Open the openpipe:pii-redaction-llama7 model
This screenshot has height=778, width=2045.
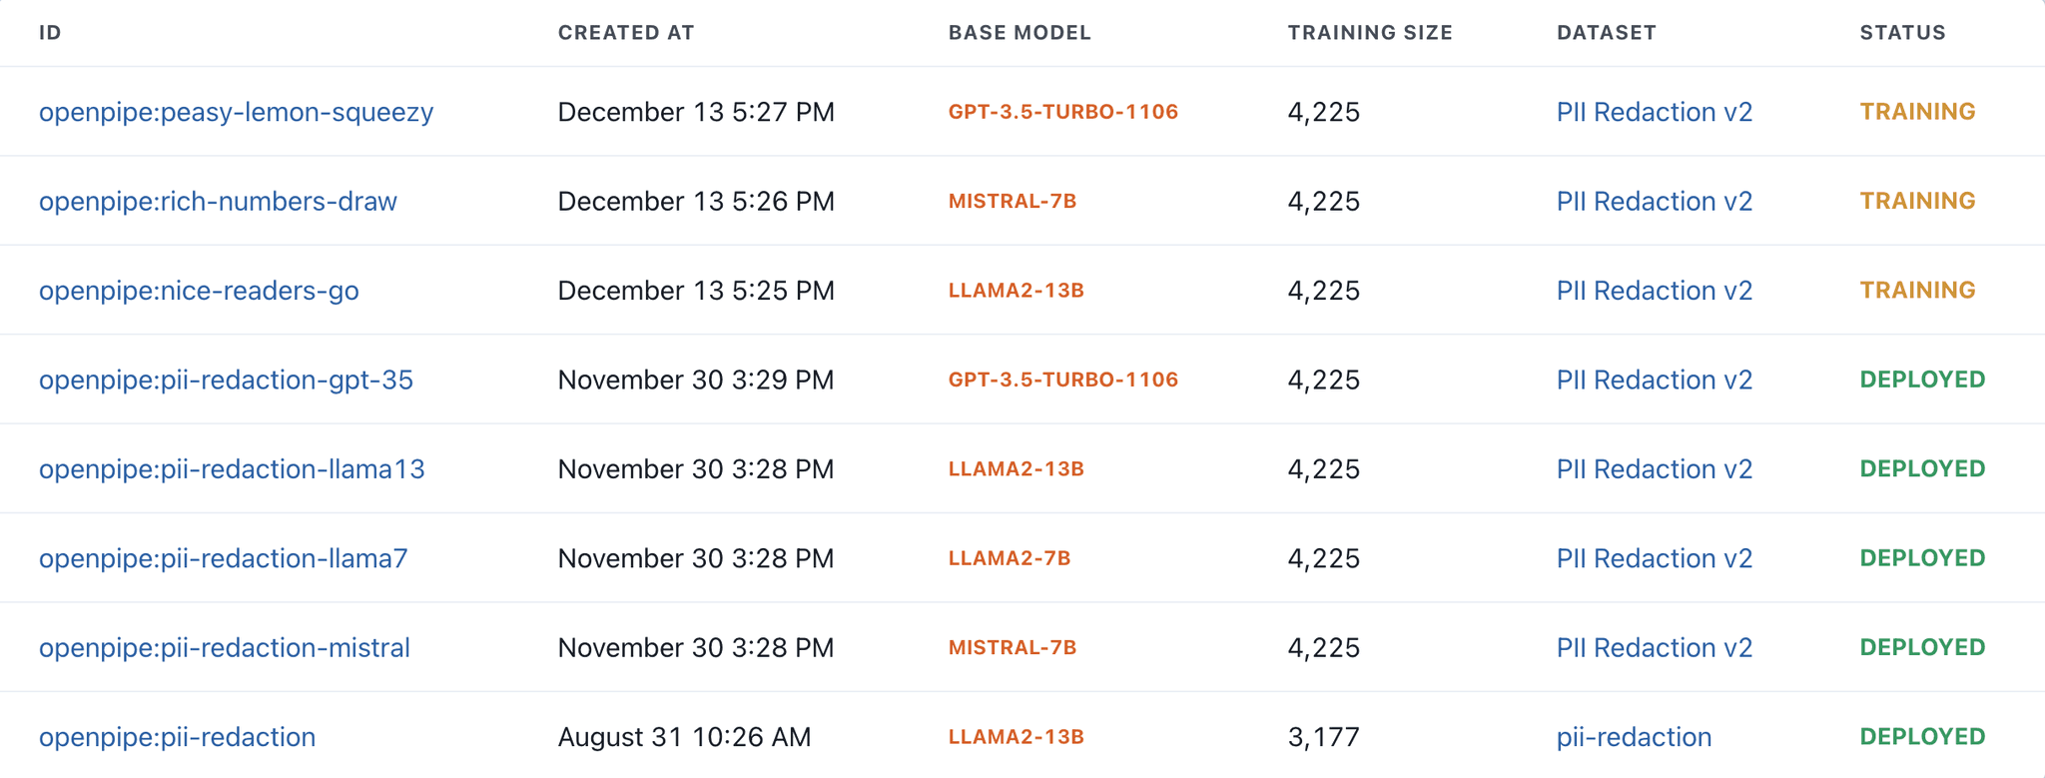[x=222, y=558]
